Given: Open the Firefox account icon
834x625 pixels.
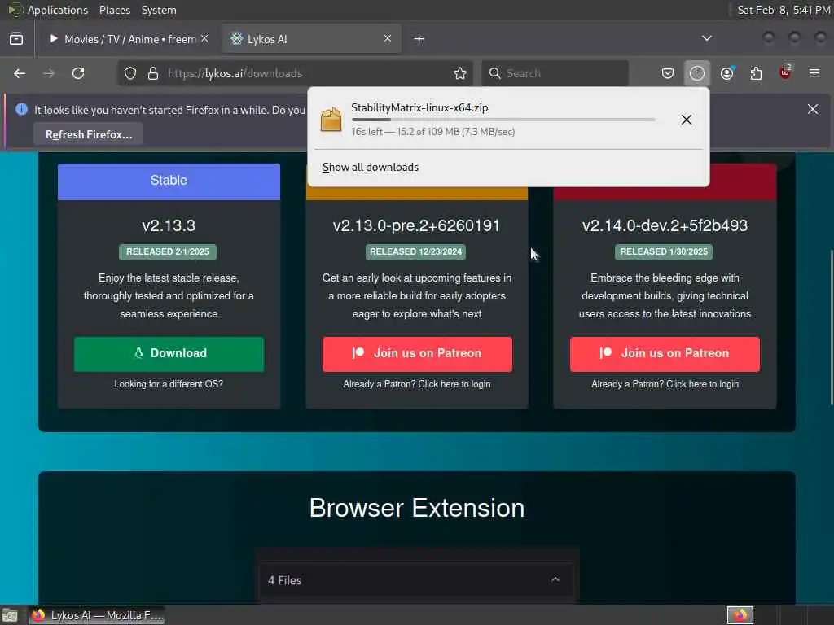Looking at the screenshot, I should [727, 73].
